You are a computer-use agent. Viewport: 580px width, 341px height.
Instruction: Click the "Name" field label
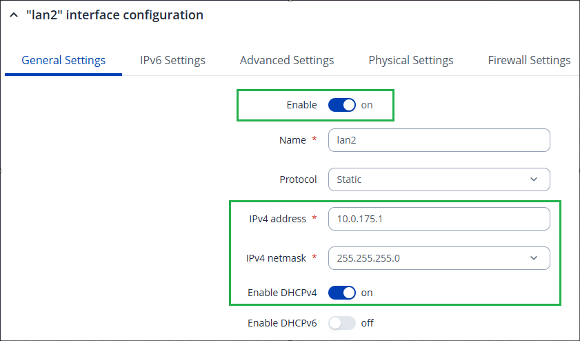[292, 140]
